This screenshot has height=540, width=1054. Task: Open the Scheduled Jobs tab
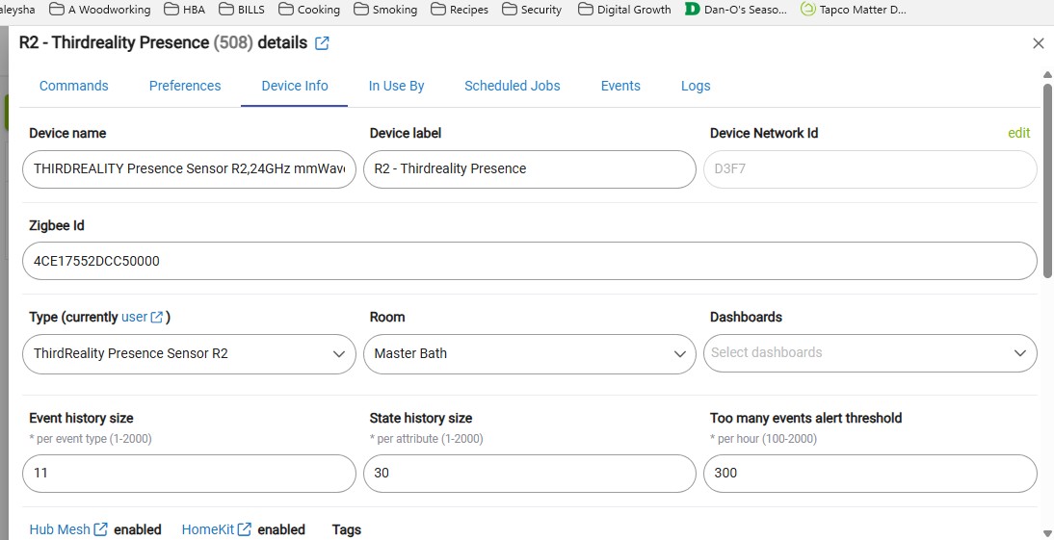coord(513,86)
